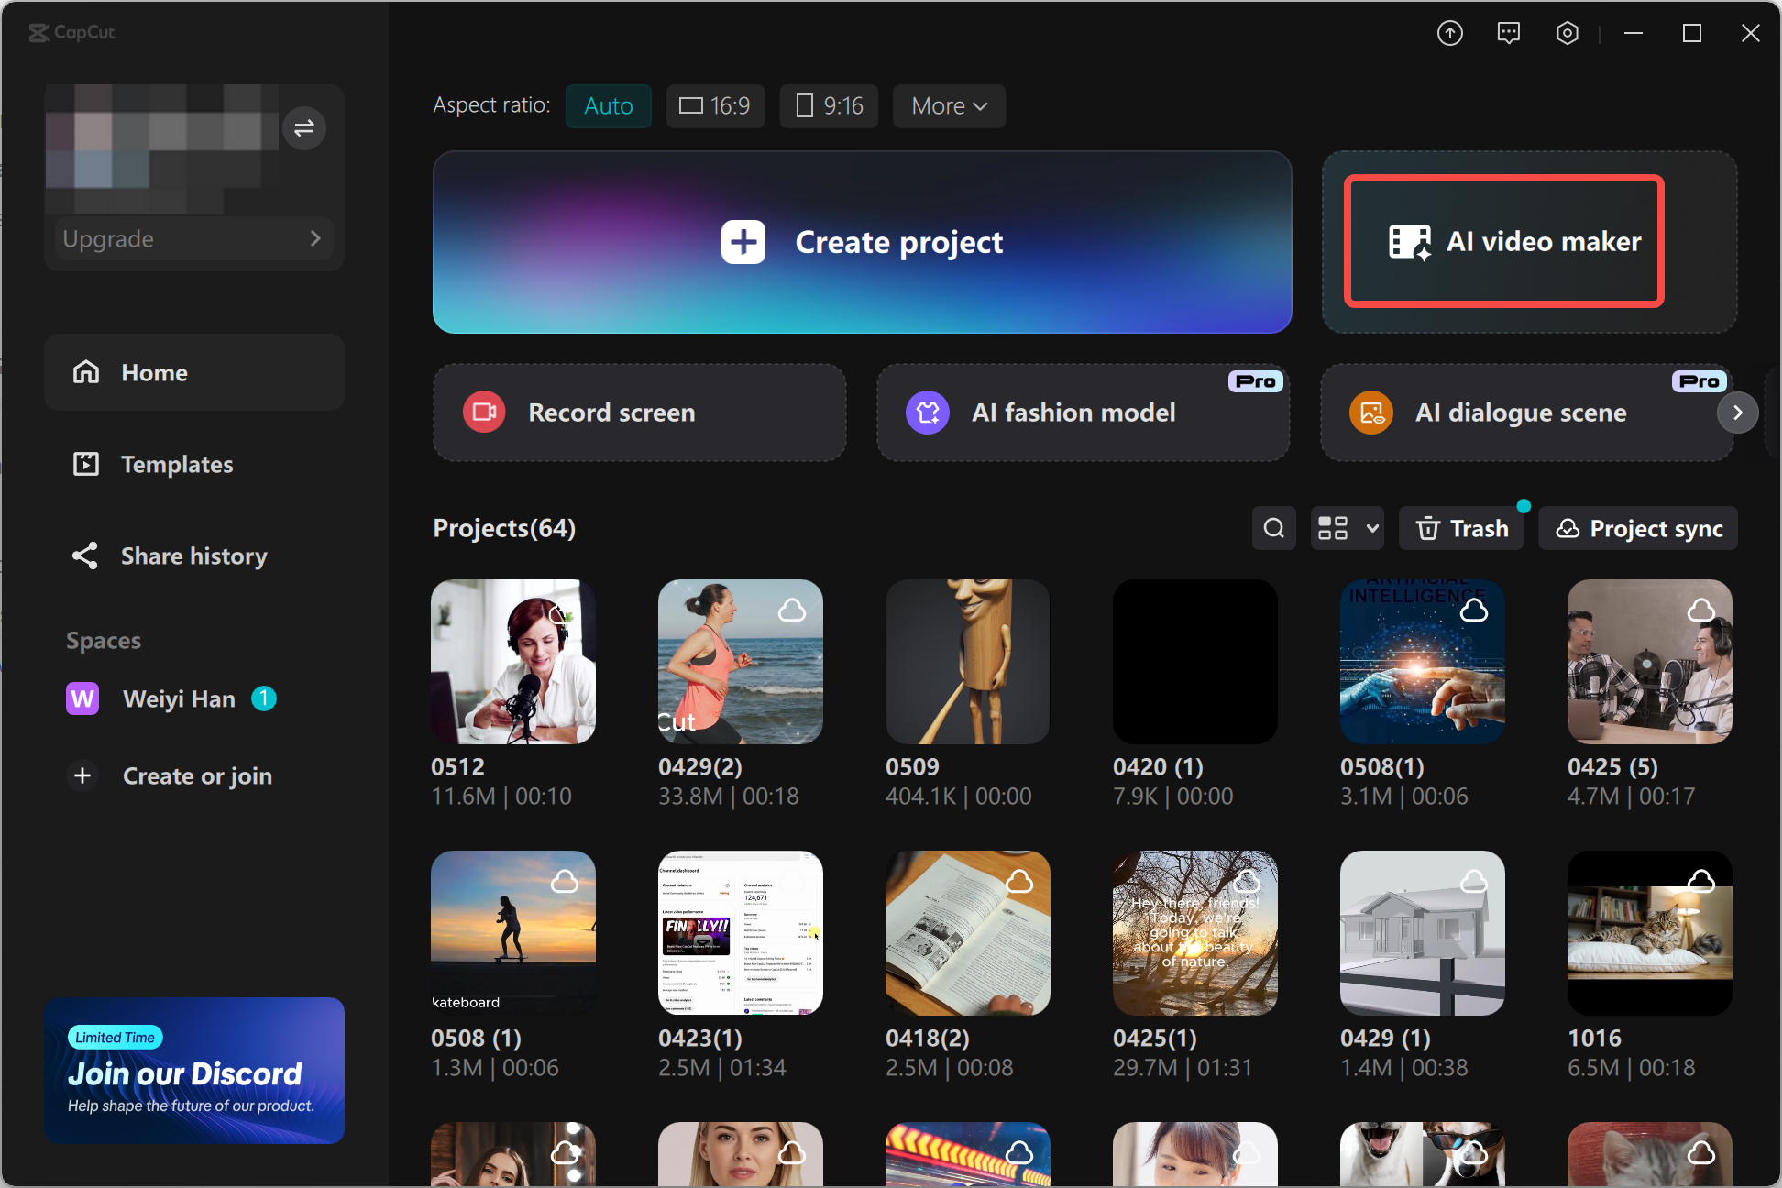
Task: Click the Share history share icon
Action: pyautogui.click(x=85, y=555)
